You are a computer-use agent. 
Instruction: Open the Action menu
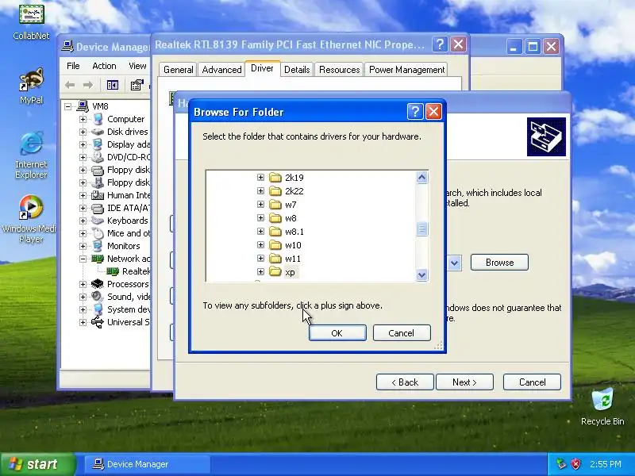[104, 66]
